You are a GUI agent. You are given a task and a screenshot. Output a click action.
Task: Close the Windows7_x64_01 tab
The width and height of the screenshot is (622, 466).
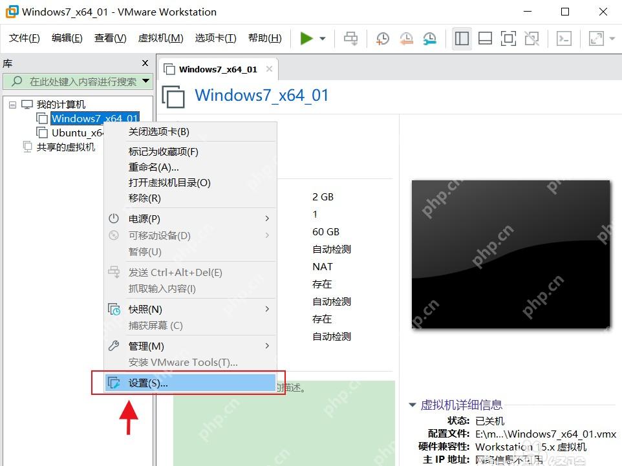point(270,69)
